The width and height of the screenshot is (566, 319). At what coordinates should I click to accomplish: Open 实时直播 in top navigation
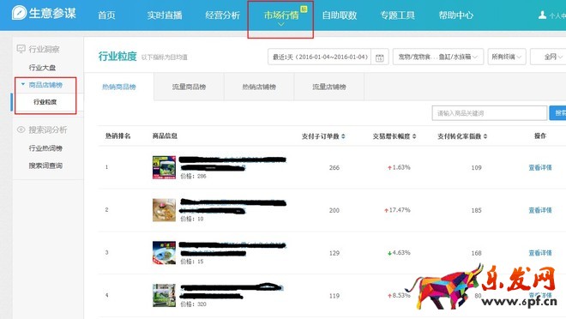[165, 15]
